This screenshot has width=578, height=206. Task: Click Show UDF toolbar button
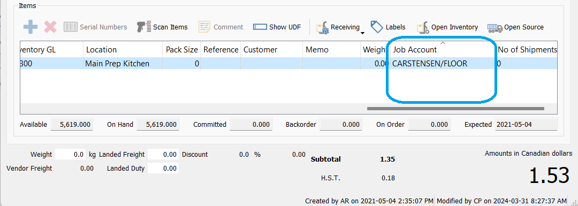pyautogui.click(x=277, y=27)
